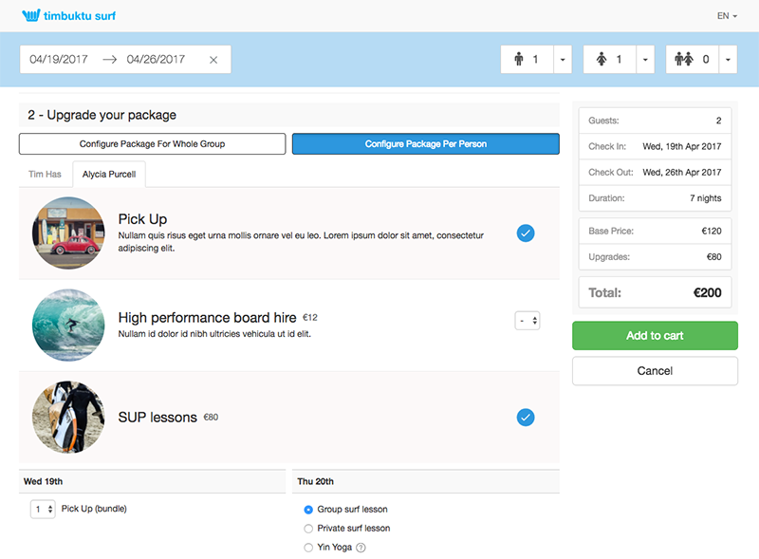
Task: Click the SUP lessons thumbnail image
Action: 68,418
